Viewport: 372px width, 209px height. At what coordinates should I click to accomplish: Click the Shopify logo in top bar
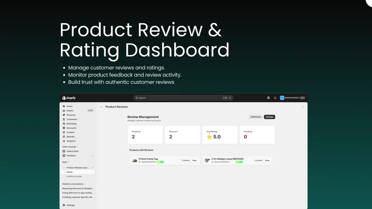pyautogui.click(x=69, y=98)
